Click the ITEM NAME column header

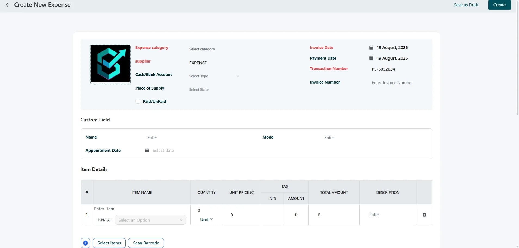click(142, 192)
